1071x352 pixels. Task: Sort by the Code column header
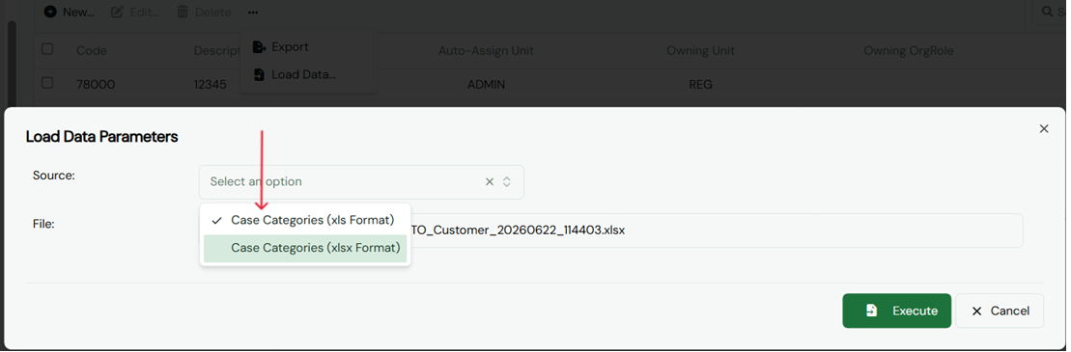point(92,50)
